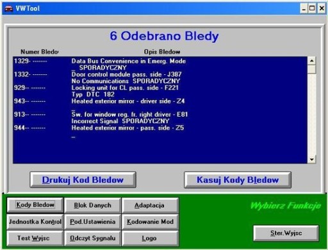Screen dimensions: 328x250
Task: Open the Blok Danych function
Action: click(92, 205)
